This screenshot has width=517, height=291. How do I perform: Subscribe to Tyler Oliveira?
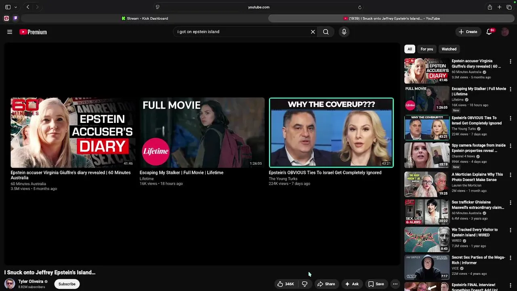(67, 284)
